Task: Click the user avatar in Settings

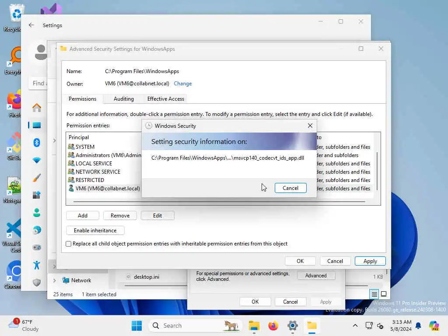Action: (41, 52)
